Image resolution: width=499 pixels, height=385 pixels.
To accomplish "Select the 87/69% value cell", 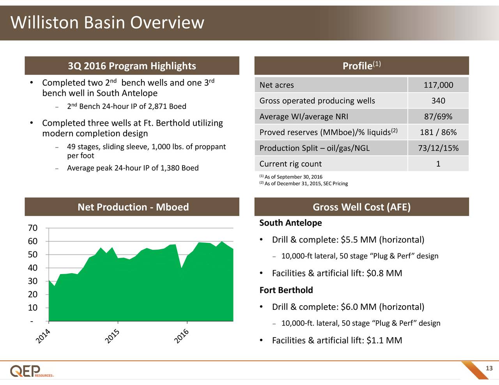I will (x=438, y=116).
